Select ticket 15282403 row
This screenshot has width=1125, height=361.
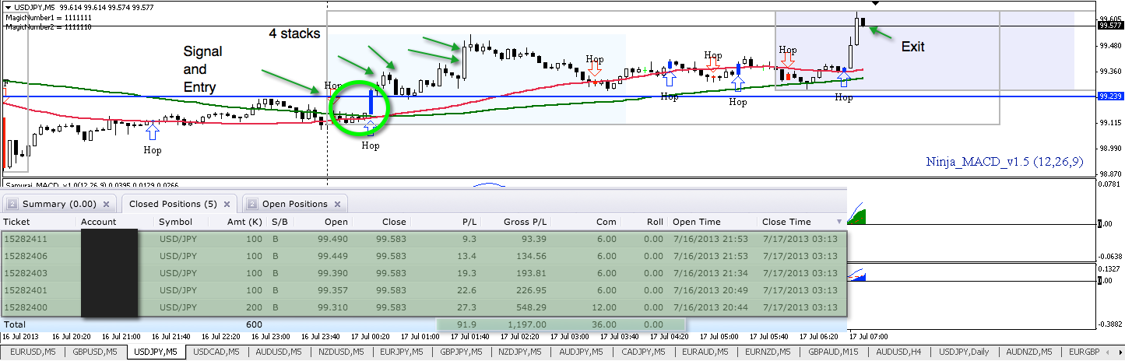[424, 273]
